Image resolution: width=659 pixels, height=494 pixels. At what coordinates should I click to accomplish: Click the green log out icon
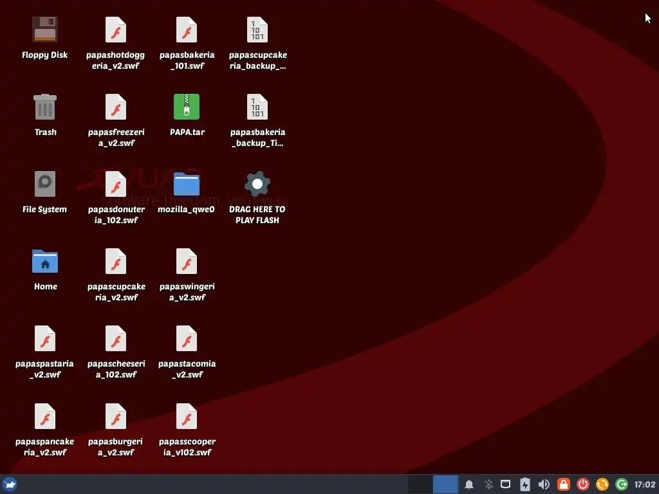[x=622, y=484]
